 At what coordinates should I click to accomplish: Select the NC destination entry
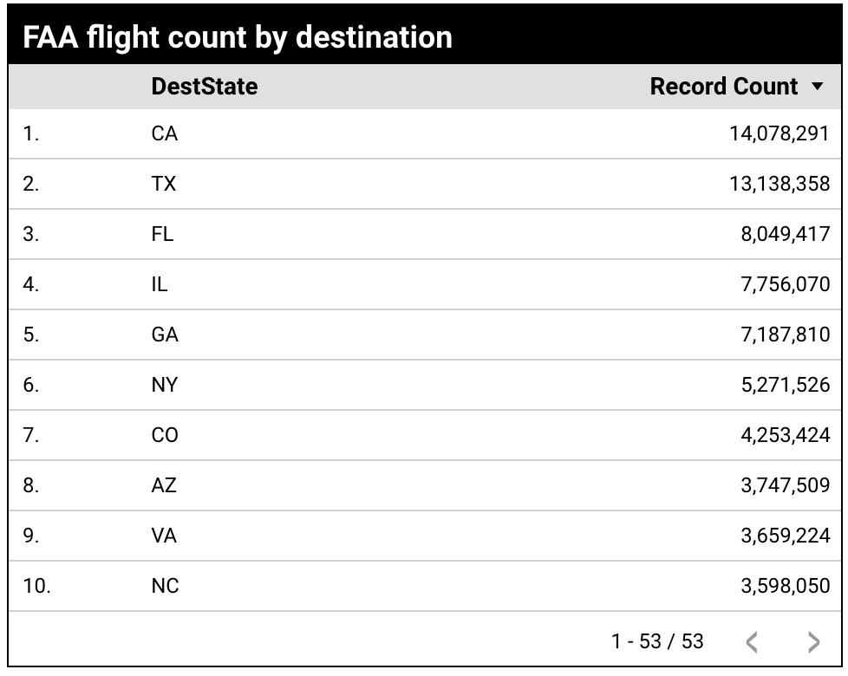click(165, 586)
